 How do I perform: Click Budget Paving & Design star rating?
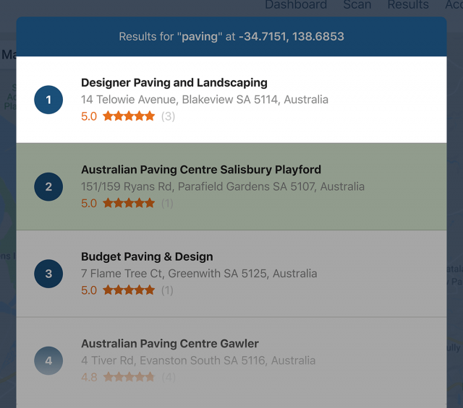(x=129, y=290)
